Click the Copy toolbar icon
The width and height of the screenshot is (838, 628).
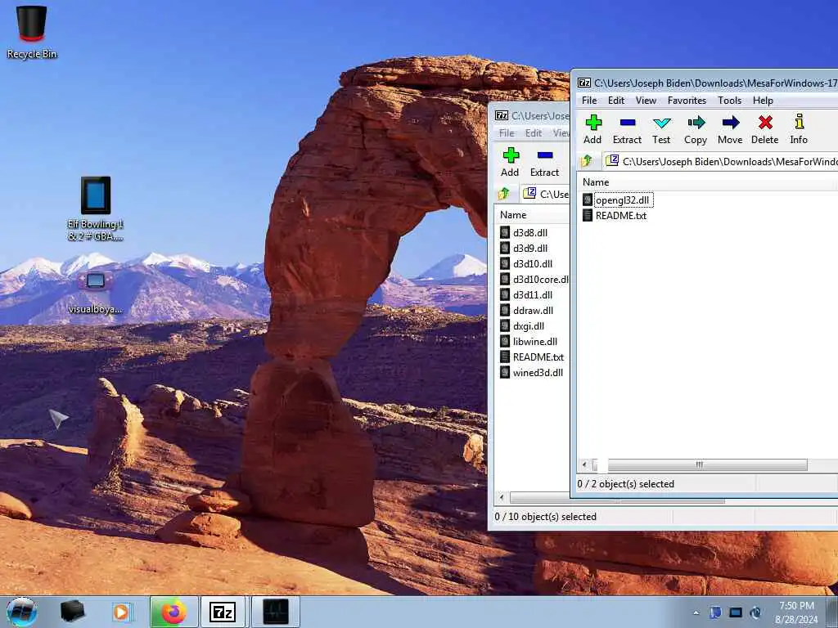pyautogui.click(x=696, y=129)
